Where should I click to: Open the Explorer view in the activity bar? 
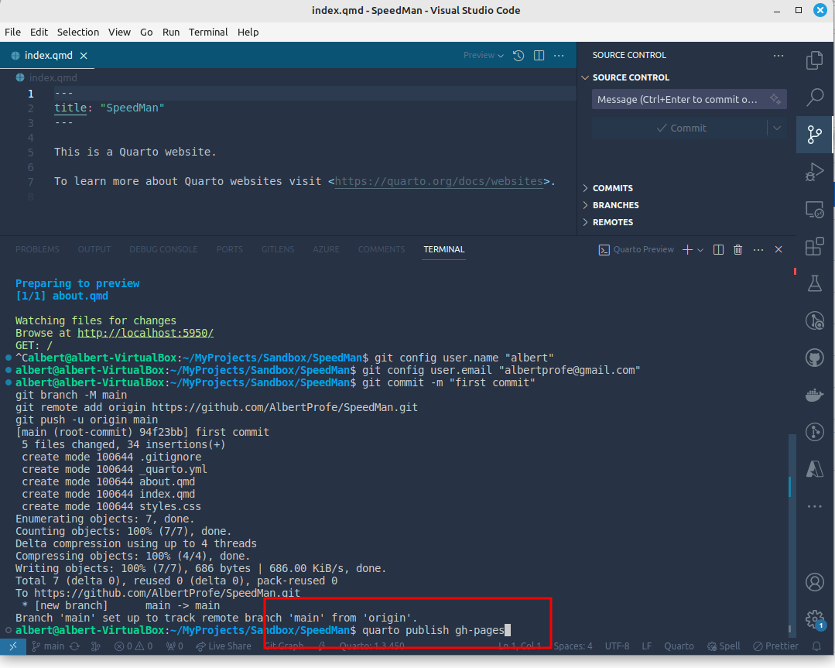tap(814, 60)
